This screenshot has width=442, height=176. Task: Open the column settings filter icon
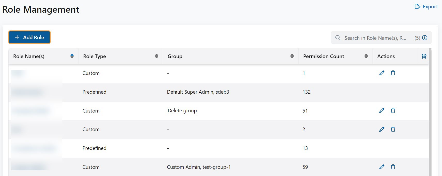[x=424, y=56]
